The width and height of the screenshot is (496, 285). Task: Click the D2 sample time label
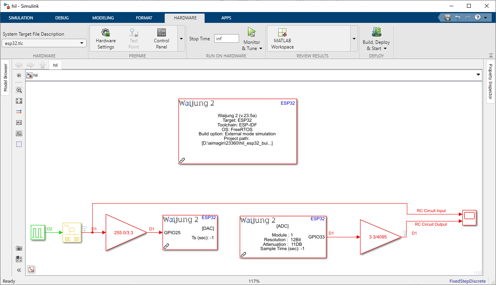coord(50,229)
